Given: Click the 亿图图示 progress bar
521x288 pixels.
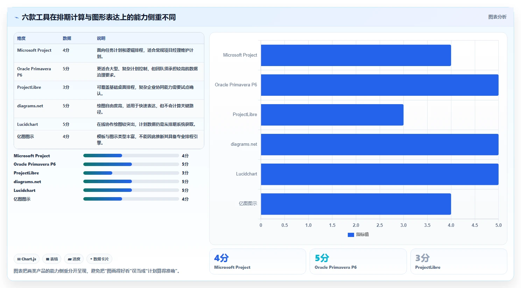Looking at the screenshot, I should pyautogui.click(x=131, y=199).
